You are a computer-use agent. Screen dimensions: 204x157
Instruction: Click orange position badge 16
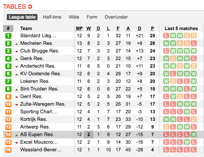[x=8, y=150]
